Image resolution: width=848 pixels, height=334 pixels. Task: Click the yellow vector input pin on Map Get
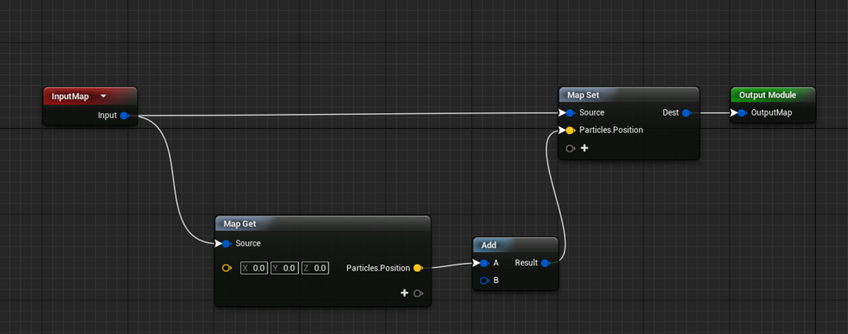pos(227,268)
